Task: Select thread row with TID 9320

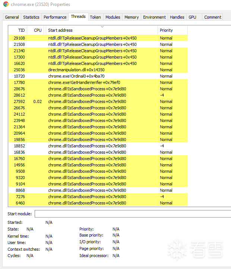Action: coord(98,178)
